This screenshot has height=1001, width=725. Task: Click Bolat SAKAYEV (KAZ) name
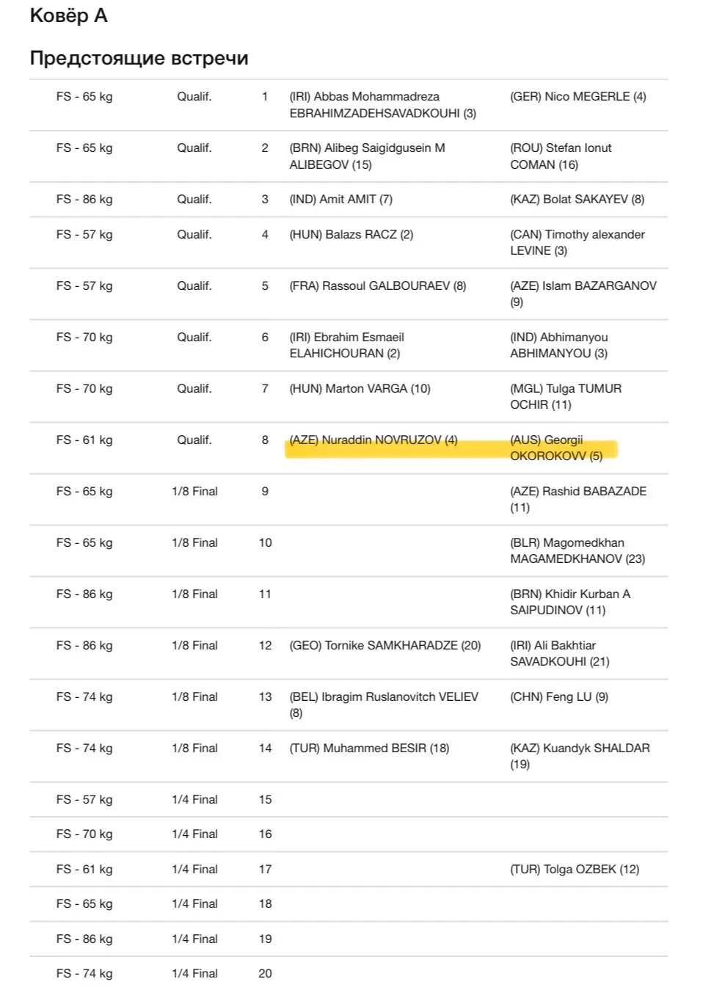tap(577, 199)
